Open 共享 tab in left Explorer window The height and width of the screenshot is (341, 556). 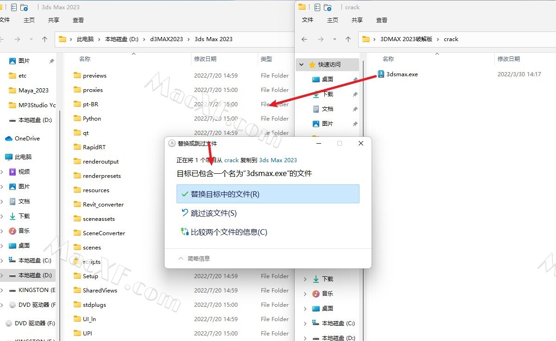(54, 20)
